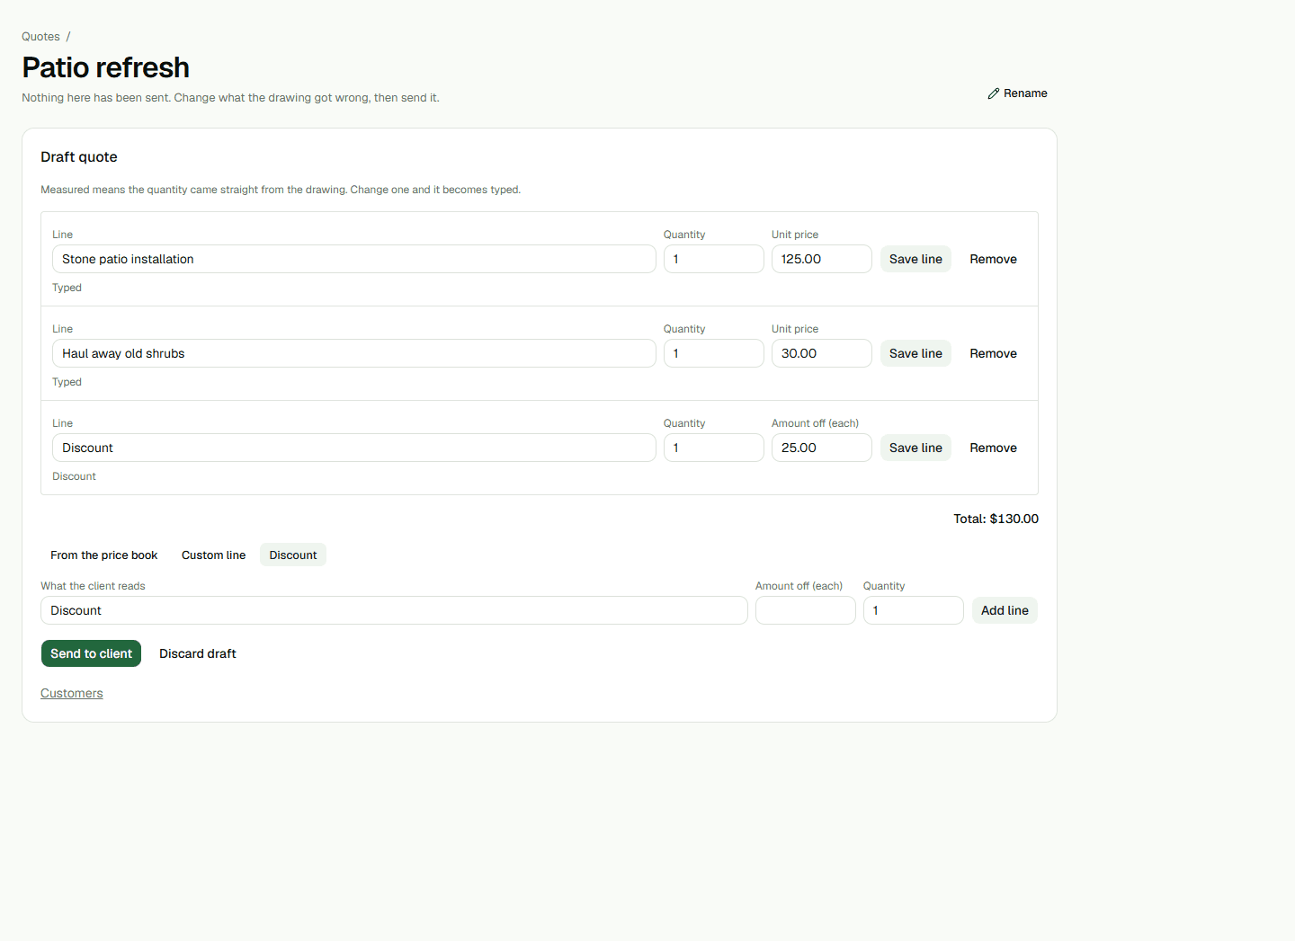The image size is (1295, 941).
Task: Open the Quotes breadcrumb link
Action: coord(40,37)
